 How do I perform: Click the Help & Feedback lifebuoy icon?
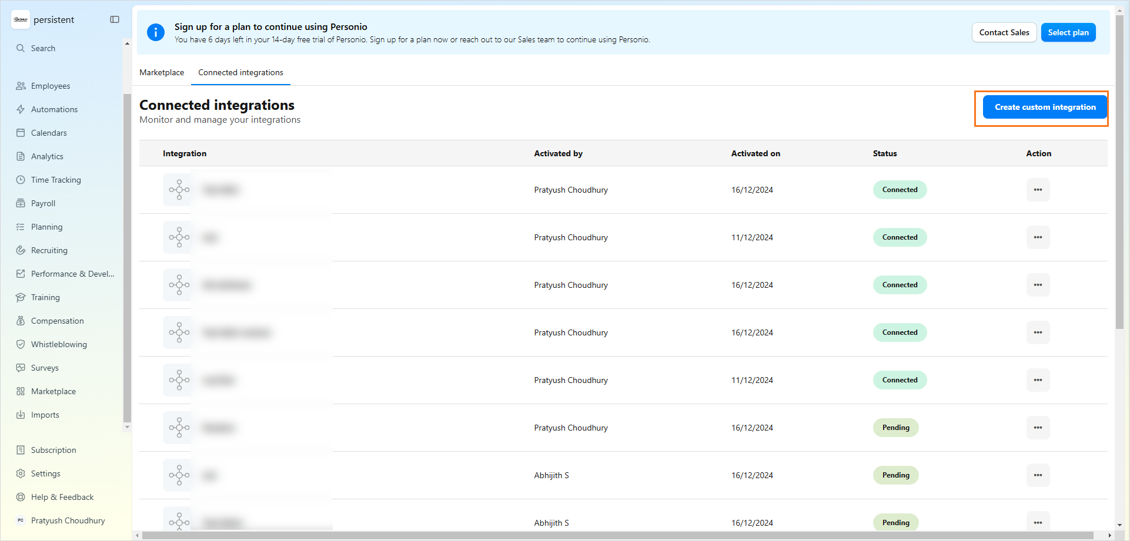point(21,497)
